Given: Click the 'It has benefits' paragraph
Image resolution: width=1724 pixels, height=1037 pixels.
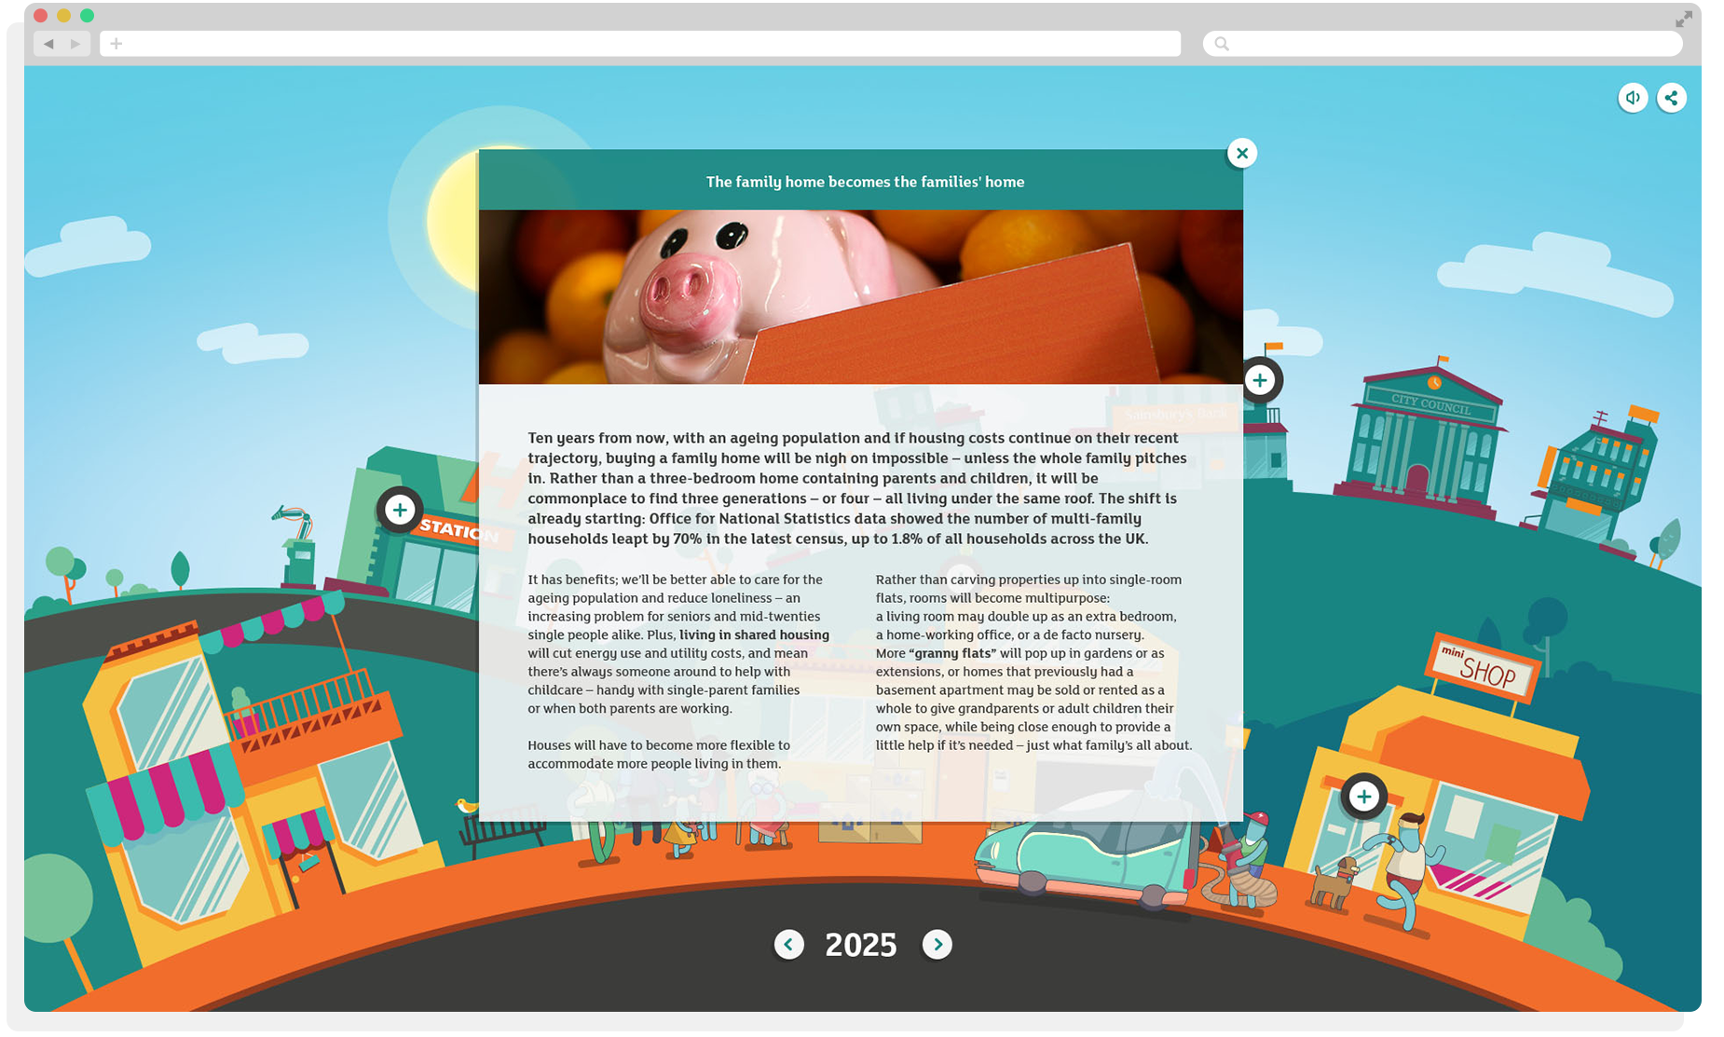Looking at the screenshot, I should pyautogui.click(x=678, y=644).
